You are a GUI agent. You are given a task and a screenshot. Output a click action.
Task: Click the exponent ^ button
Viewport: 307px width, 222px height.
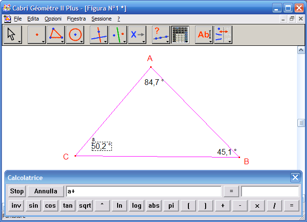click(x=102, y=206)
